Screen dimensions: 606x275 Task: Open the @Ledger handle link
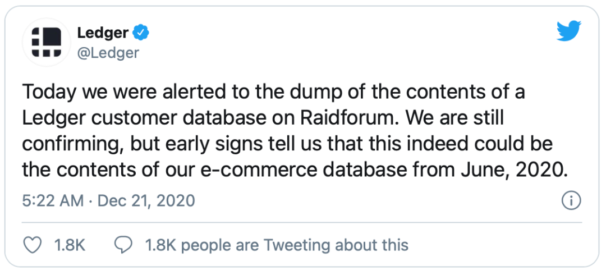click(x=108, y=53)
